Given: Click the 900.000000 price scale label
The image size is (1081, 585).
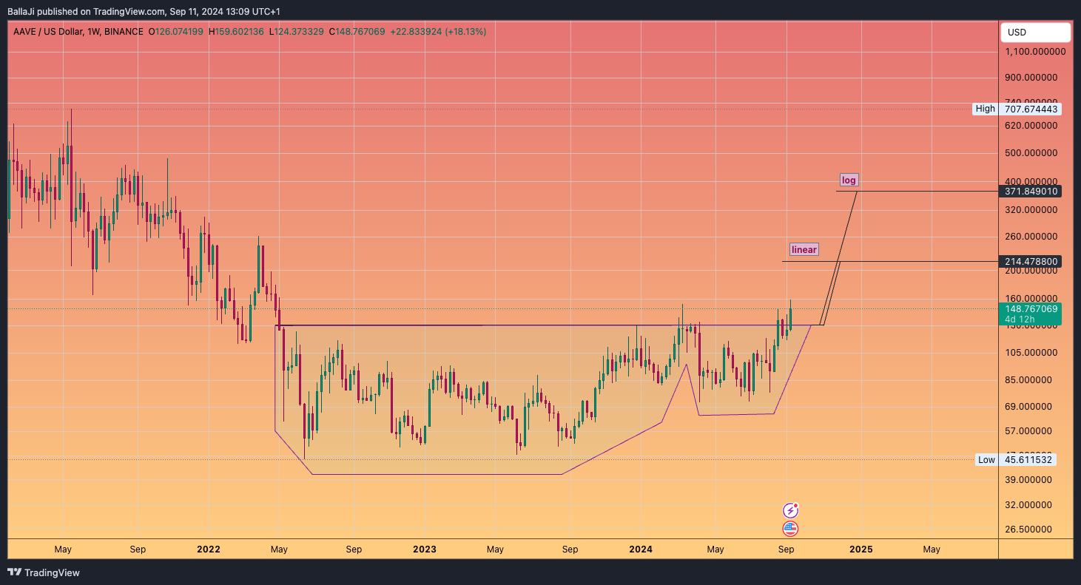Looking at the screenshot, I should pyautogui.click(x=1031, y=77).
